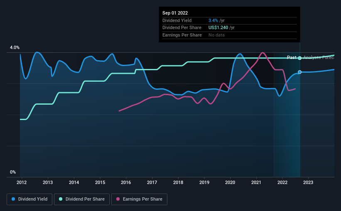Screen dimensions: 341x211
Task: Select the 2016 year label on the x-axis
Action: tap(126, 182)
